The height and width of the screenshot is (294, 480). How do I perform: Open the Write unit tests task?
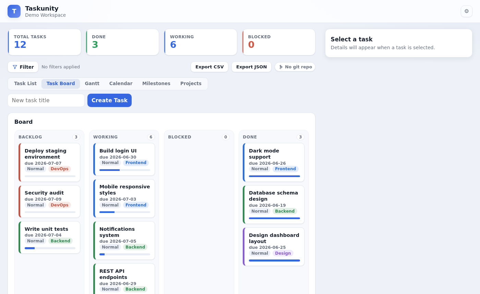coord(49,238)
